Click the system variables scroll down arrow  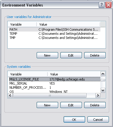[103, 90]
